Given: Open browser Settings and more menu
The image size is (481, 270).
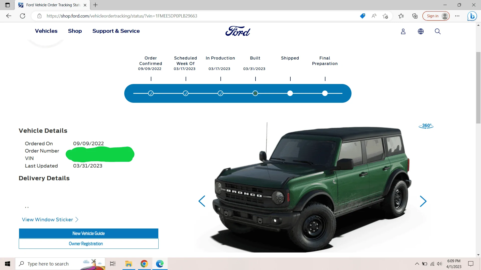Looking at the screenshot, I should [x=457, y=16].
